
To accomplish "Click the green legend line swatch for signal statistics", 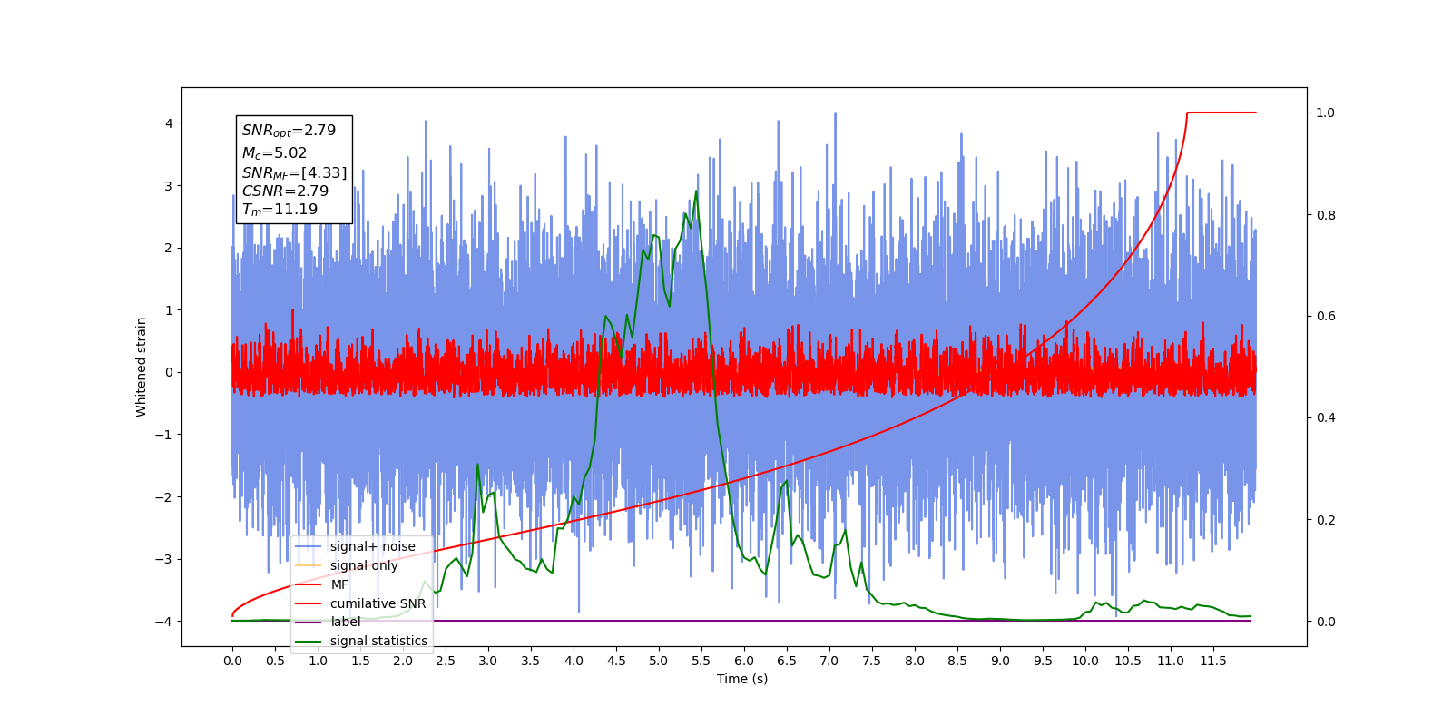I will 309,641.
